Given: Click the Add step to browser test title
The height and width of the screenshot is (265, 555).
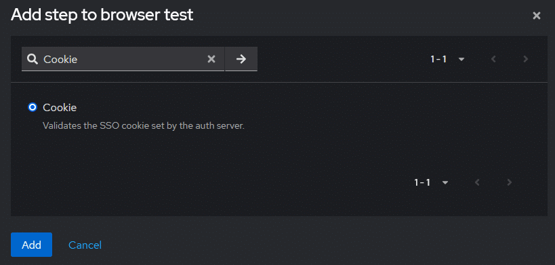Looking at the screenshot, I should coord(102,15).
